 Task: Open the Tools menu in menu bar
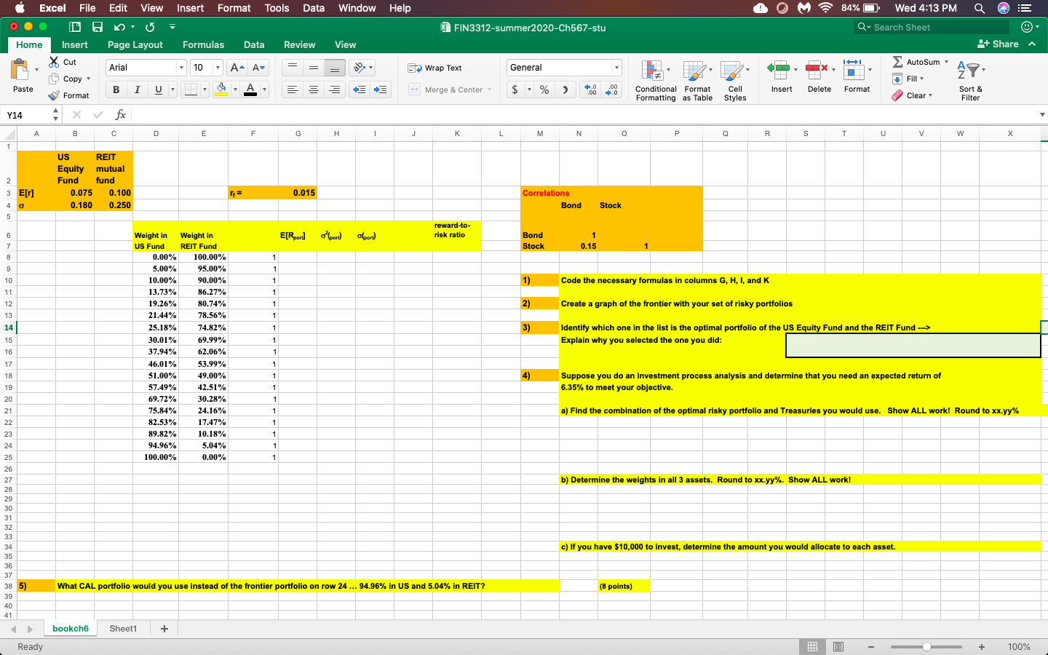[277, 8]
